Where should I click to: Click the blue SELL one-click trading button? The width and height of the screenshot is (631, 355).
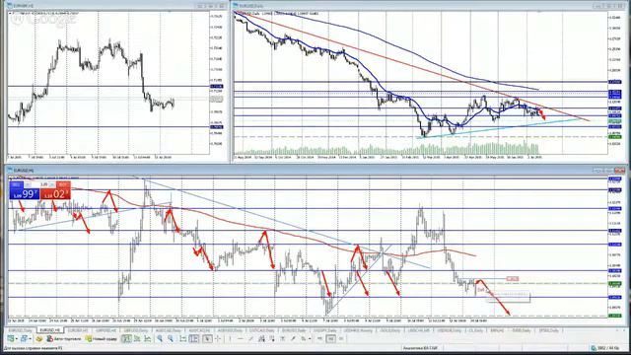17,184
